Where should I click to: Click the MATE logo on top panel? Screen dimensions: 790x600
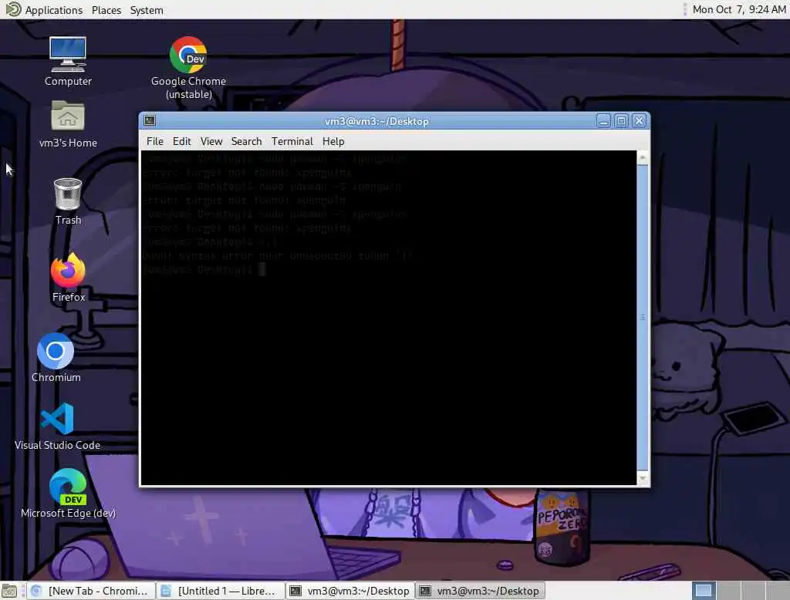click(x=12, y=9)
